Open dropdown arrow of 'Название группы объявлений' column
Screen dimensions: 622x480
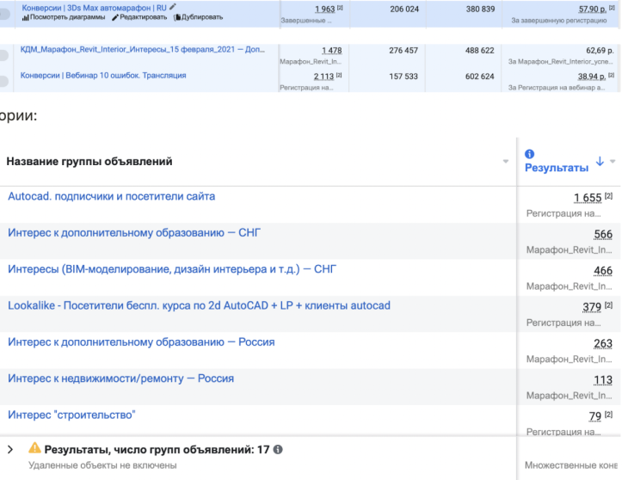506,162
